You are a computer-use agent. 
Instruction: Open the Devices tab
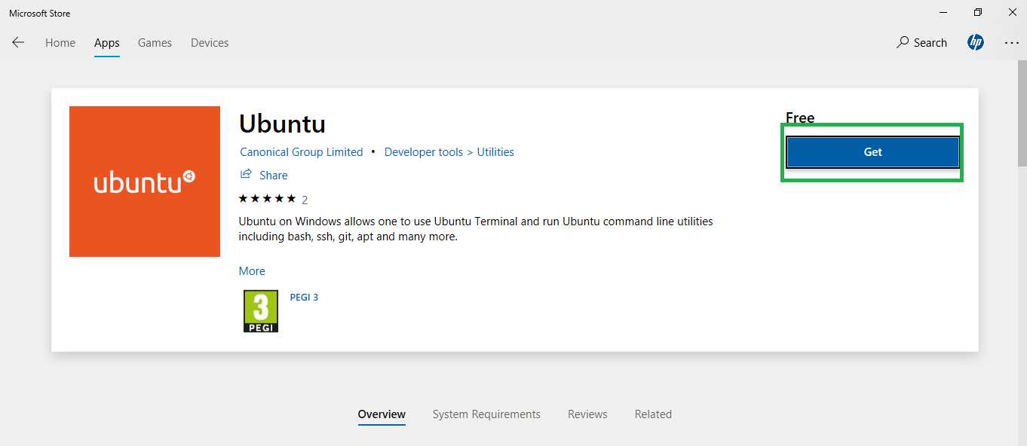(210, 43)
